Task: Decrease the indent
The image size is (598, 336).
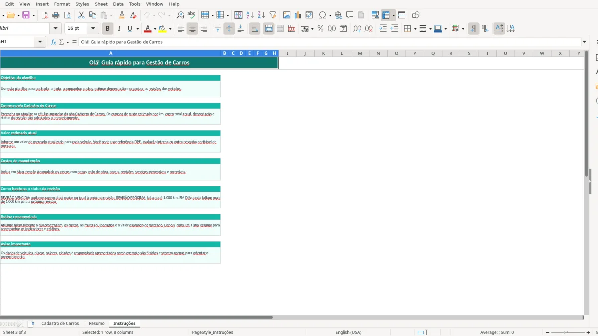Action: [394, 29]
